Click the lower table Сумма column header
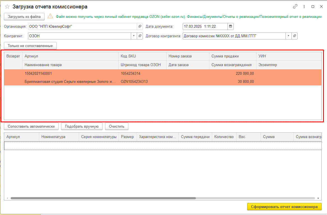This screenshot has width=327, height=215. (x=277, y=137)
